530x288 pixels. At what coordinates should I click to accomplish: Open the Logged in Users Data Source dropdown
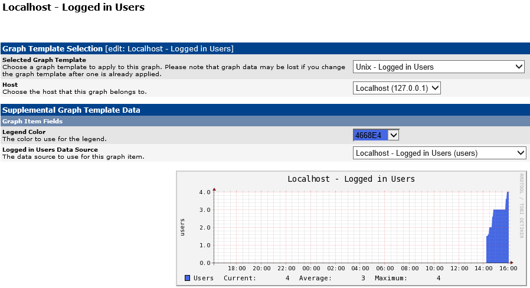click(439, 153)
